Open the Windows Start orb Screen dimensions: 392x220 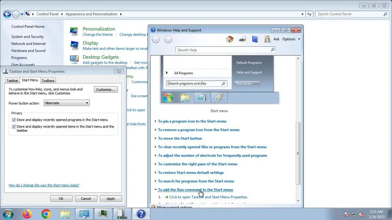pos(8,214)
